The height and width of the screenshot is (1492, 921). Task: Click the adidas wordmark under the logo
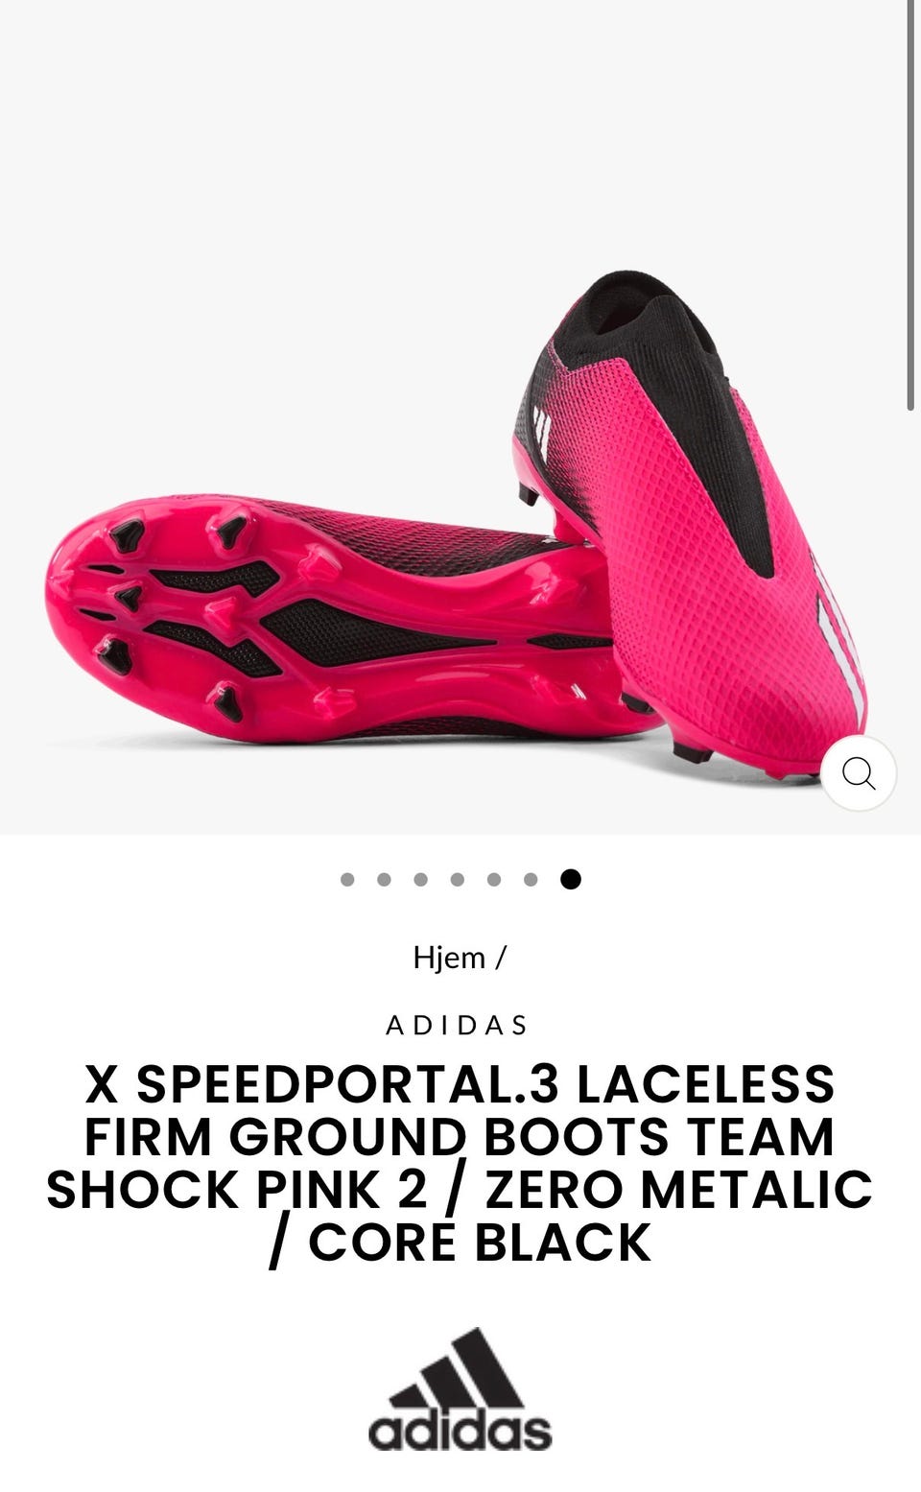[x=460, y=1432]
